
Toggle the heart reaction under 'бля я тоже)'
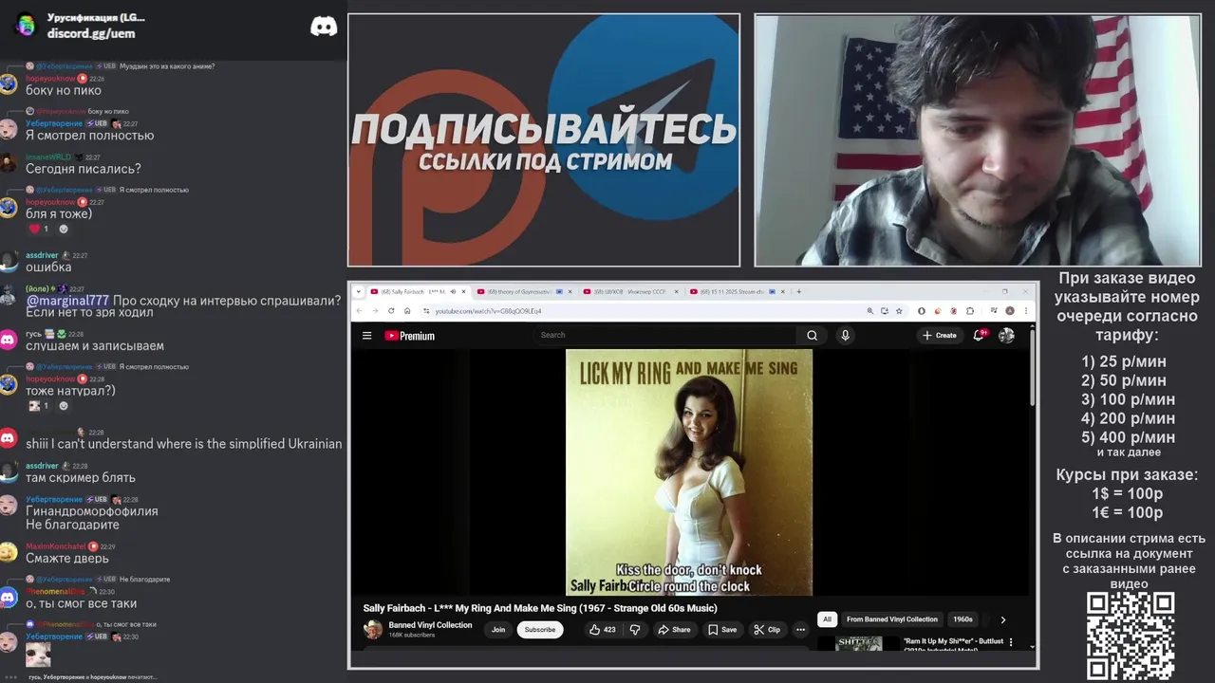point(39,229)
